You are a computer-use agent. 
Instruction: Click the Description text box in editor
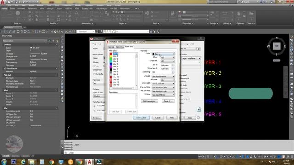point(123,101)
